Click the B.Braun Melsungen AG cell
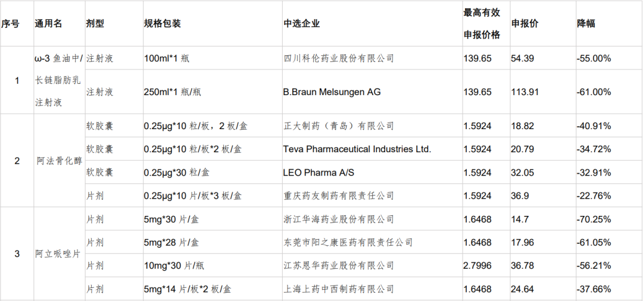Viewport: 643px width, 301px height. (332, 92)
